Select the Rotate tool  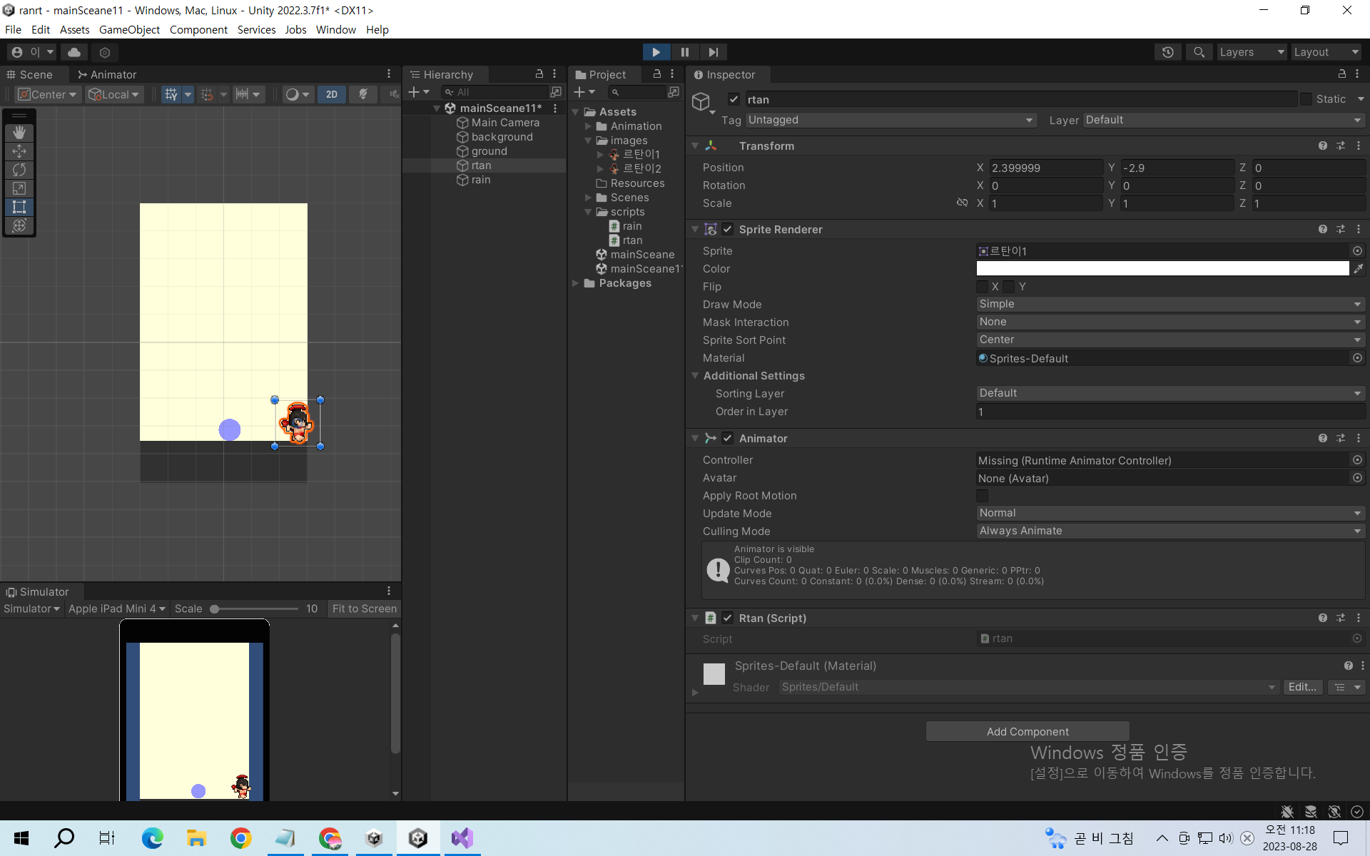pos(19,170)
